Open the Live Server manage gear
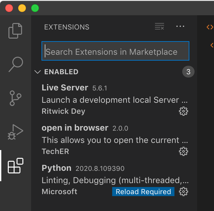The image size is (214, 211). [184, 111]
